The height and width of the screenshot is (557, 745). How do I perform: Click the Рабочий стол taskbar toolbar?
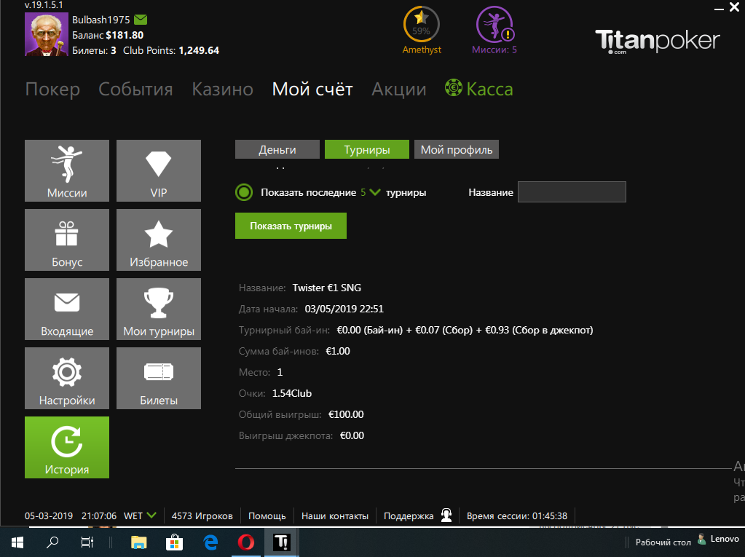[663, 542]
